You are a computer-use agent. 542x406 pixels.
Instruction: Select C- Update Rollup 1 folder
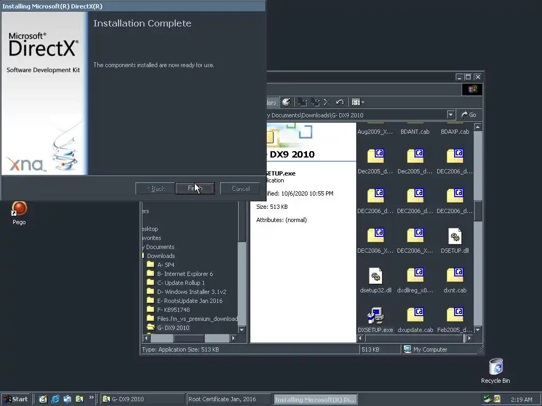click(181, 283)
